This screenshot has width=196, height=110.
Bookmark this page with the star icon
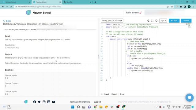(x=172, y=7)
